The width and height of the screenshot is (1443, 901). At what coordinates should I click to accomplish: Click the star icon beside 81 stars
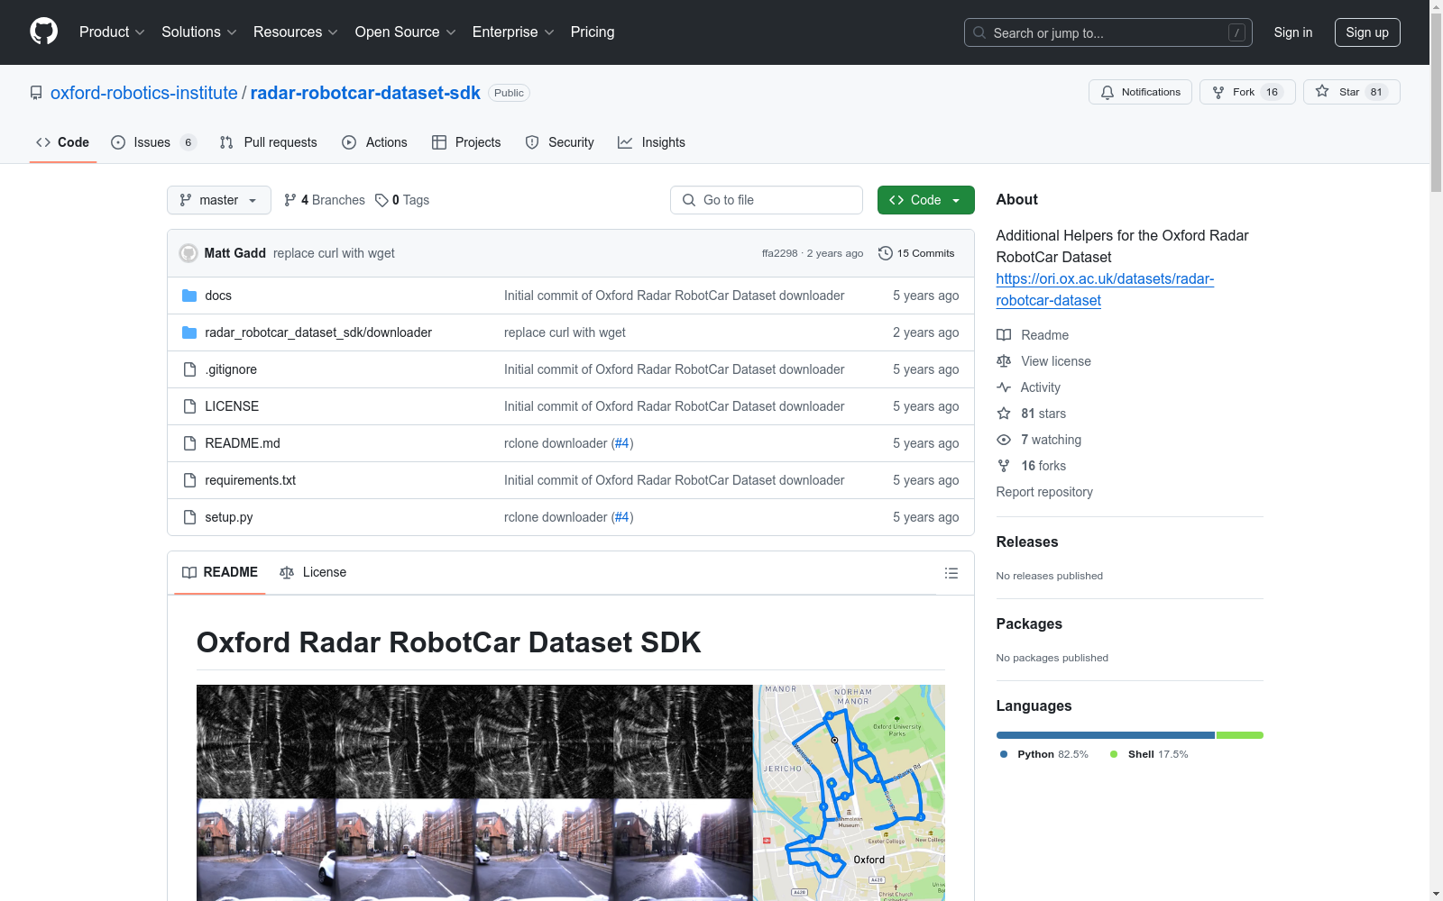(1004, 414)
